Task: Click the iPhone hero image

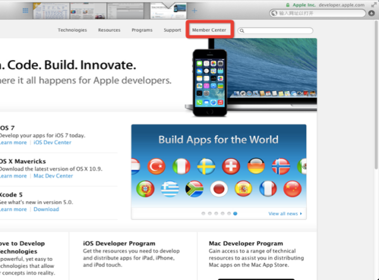Action: pos(210,83)
